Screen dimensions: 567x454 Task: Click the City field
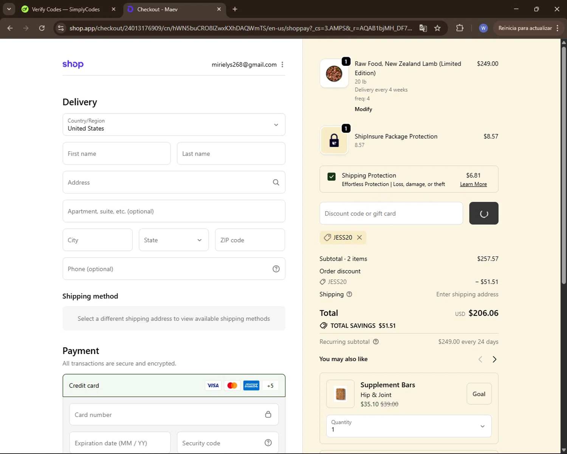[x=98, y=240]
